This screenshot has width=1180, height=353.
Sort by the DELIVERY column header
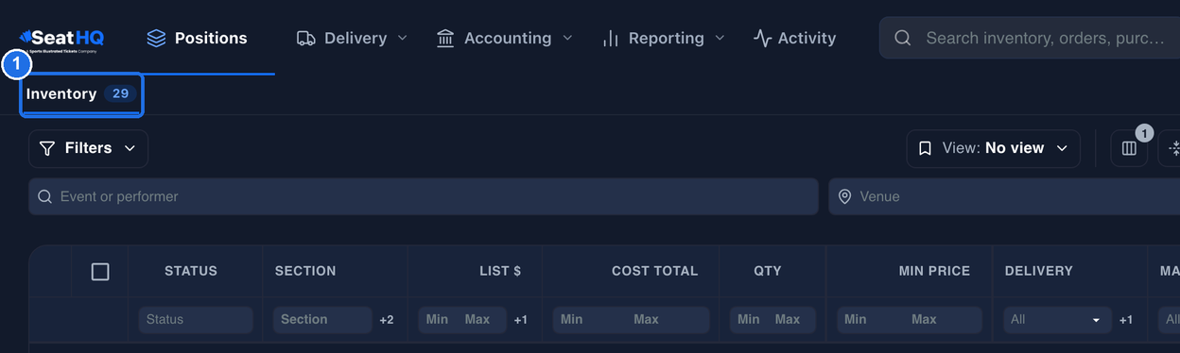click(1039, 271)
